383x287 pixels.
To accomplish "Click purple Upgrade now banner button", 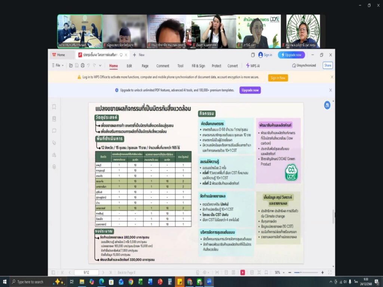I will coord(250,90).
